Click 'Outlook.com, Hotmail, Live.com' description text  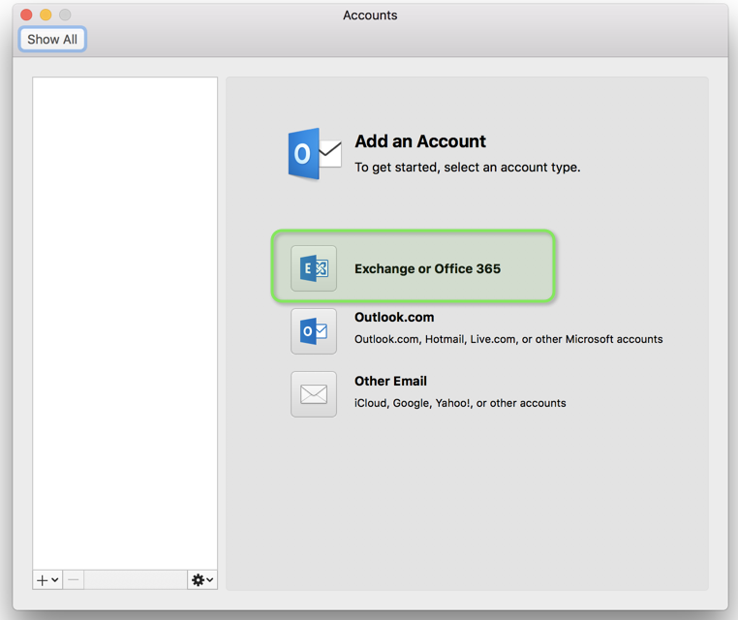pyautogui.click(x=508, y=339)
